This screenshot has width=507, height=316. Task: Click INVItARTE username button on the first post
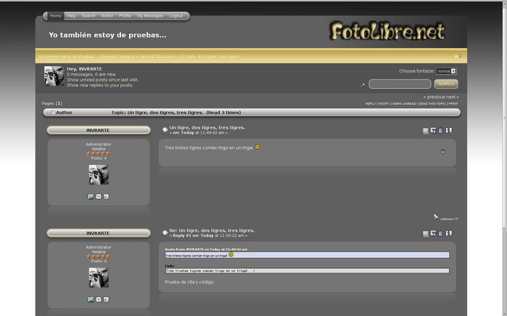point(99,130)
